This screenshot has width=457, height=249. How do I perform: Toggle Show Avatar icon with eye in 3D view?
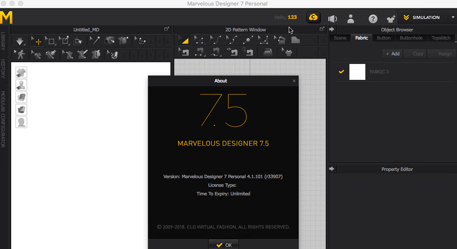21,85
